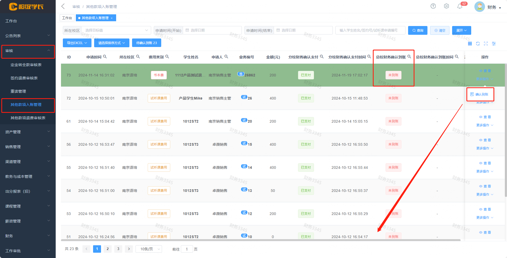Close the 其他款项入账管理 tab
This screenshot has width=507, height=258.
click(x=112, y=18)
